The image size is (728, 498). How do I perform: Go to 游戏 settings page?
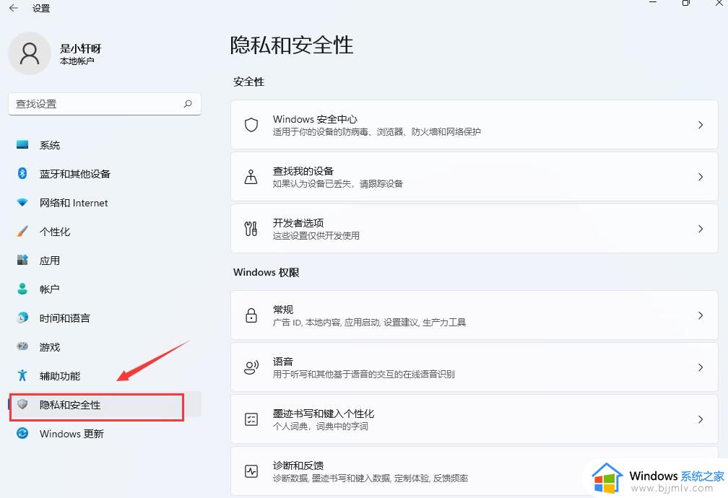tap(105, 346)
